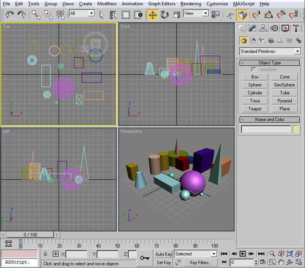Switch to the Utilities hammer panel

pos(296,28)
